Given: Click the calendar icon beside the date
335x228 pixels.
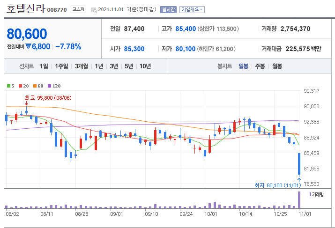Looking at the screenshot, I should tap(94, 10).
